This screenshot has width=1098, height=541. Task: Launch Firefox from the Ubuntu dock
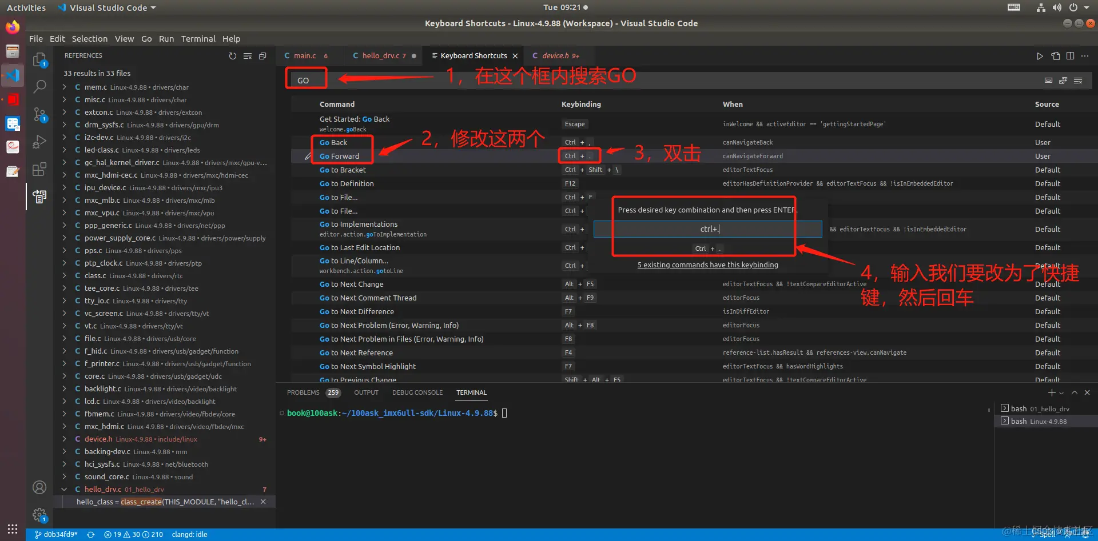point(13,27)
